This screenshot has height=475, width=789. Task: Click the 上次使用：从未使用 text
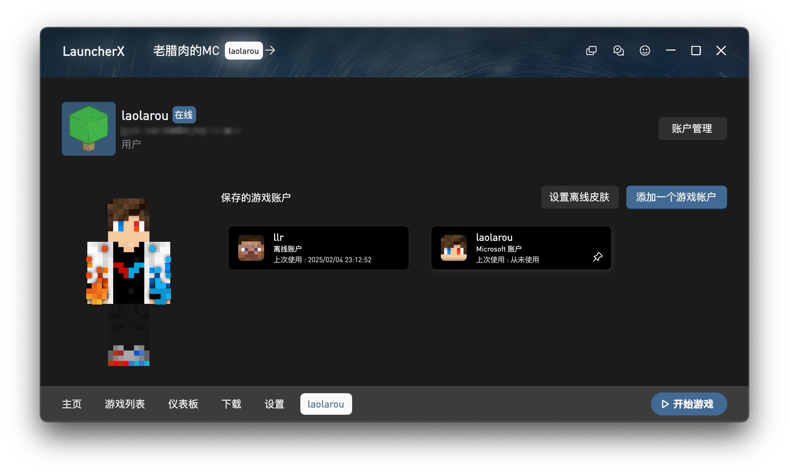[x=507, y=260]
